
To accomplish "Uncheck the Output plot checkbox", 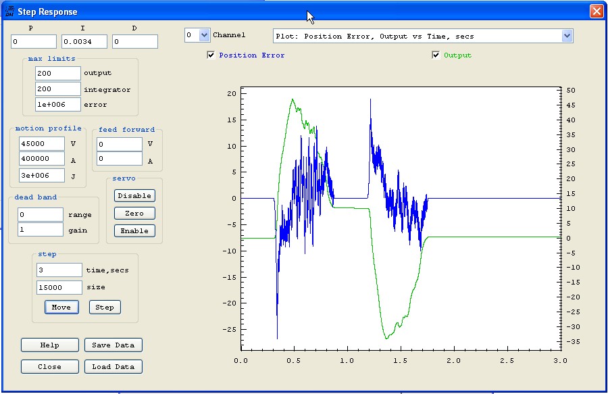I will pos(436,55).
